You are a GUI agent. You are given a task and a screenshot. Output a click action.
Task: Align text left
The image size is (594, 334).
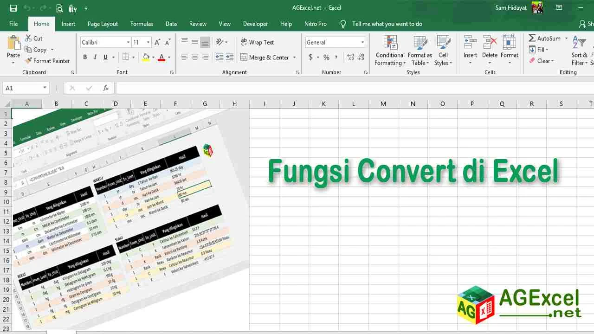click(x=185, y=57)
